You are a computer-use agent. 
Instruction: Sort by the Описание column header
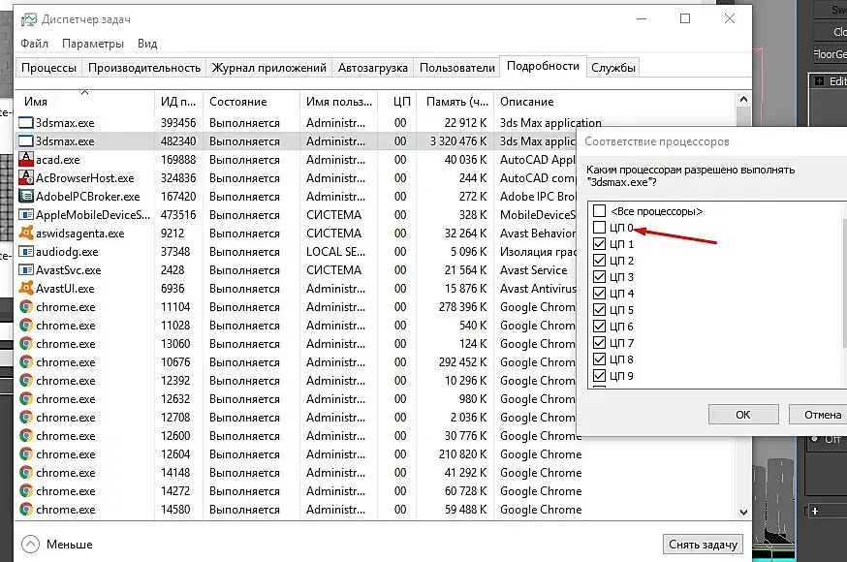pos(615,102)
